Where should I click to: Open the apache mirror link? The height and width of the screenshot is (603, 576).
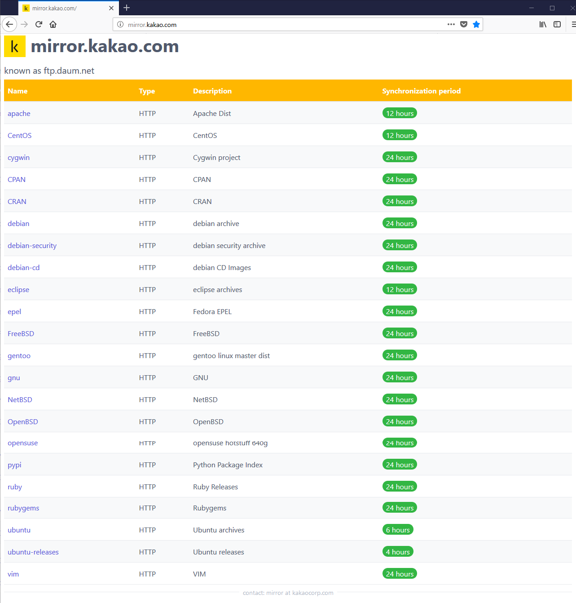(x=19, y=113)
